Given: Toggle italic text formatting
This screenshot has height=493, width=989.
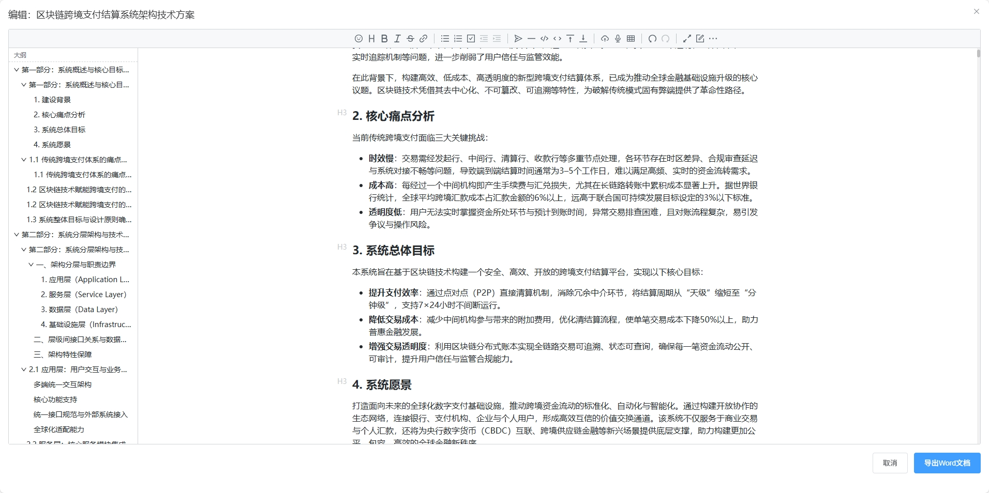Looking at the screenshot, I should click(397, 39).
